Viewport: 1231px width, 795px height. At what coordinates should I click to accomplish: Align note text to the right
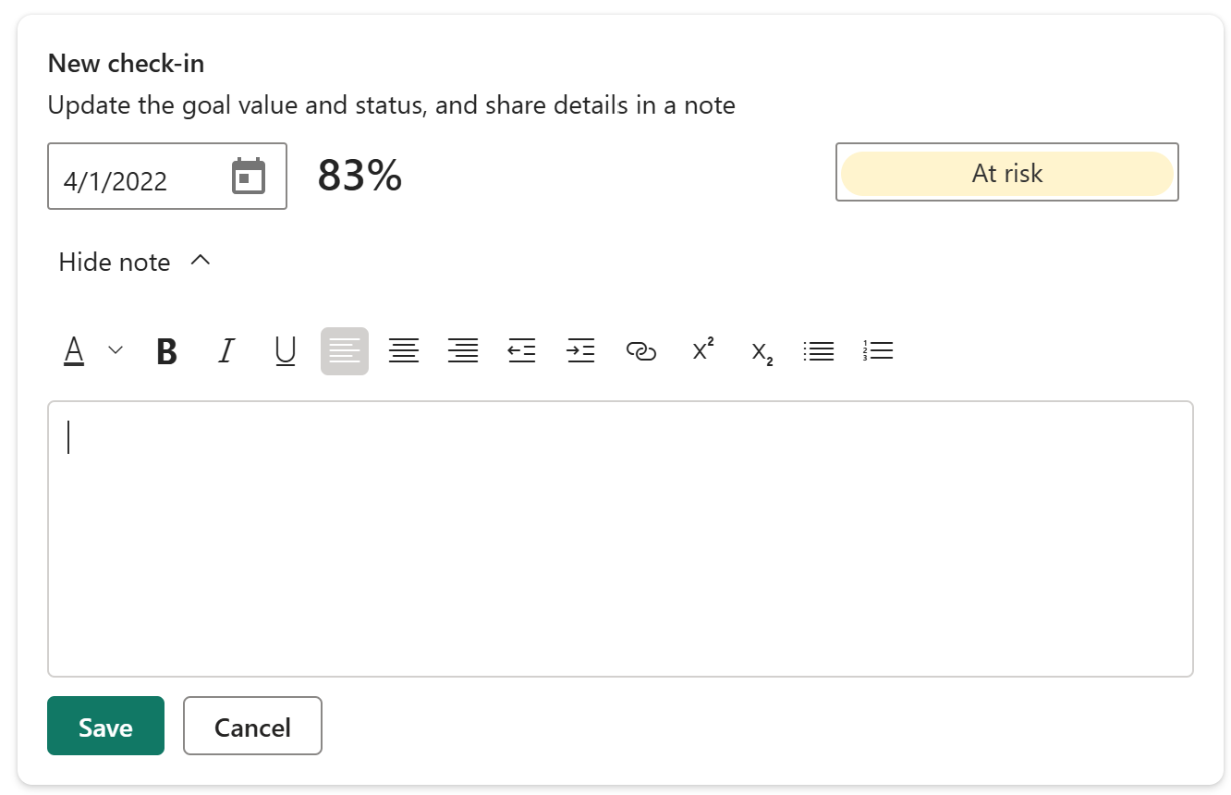(463, 351)
